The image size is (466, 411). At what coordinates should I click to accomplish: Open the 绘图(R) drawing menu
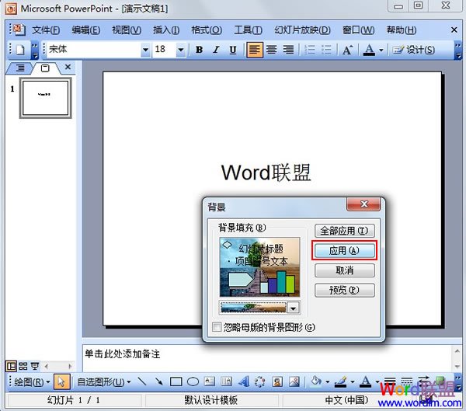coord(32,381)
